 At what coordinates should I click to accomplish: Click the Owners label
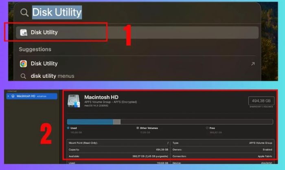click(x=177, y=150)
